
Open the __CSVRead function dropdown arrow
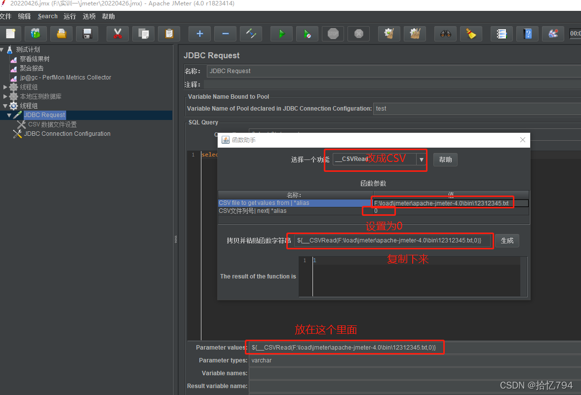click(421, 159)
